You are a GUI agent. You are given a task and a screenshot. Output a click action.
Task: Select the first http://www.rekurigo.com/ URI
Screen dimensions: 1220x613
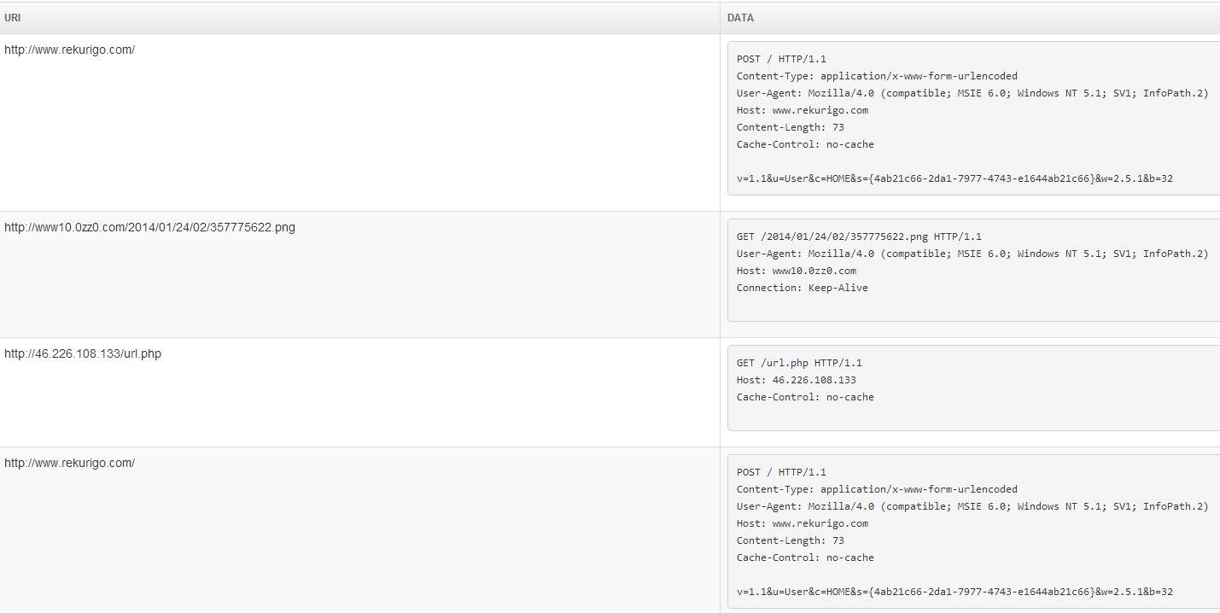coord(69,50)
